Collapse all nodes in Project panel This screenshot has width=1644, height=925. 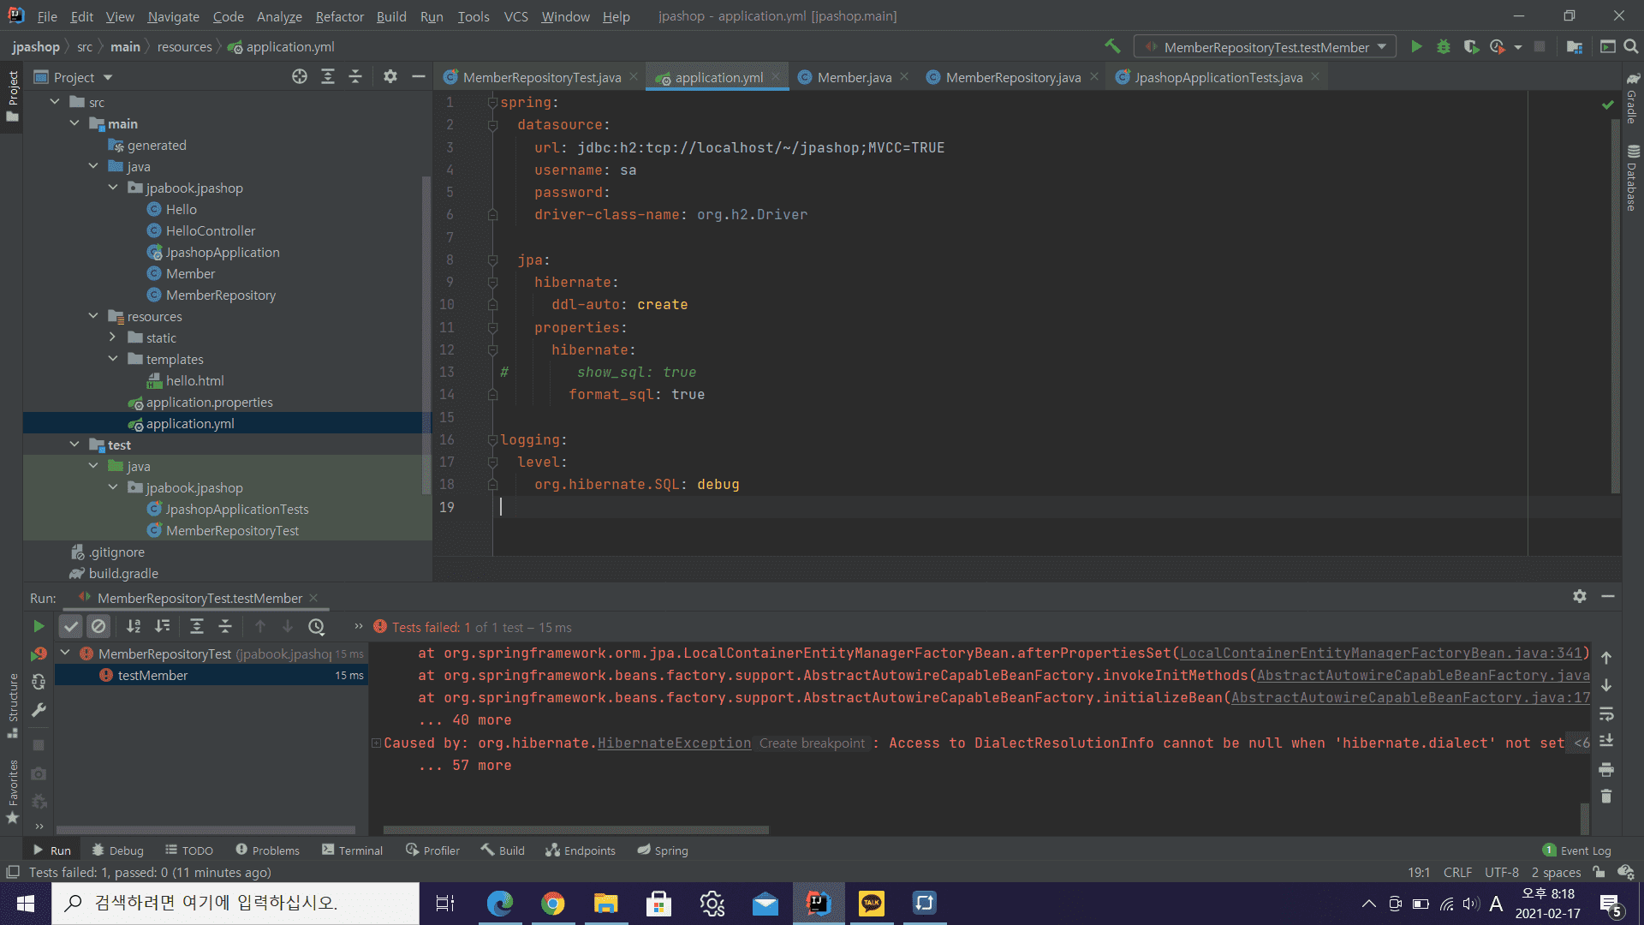pos(355,77)
